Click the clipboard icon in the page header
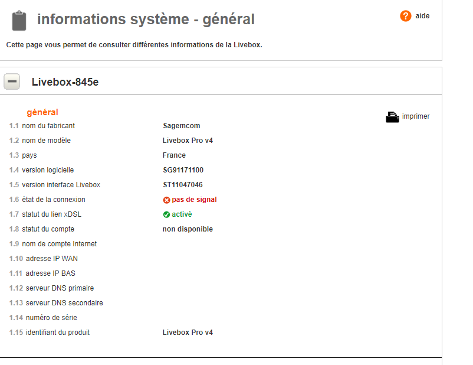Screen dimensions: 473x365 coord(18,18)
